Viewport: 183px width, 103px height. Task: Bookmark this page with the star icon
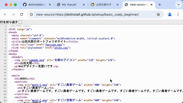[x=158, y=15]
